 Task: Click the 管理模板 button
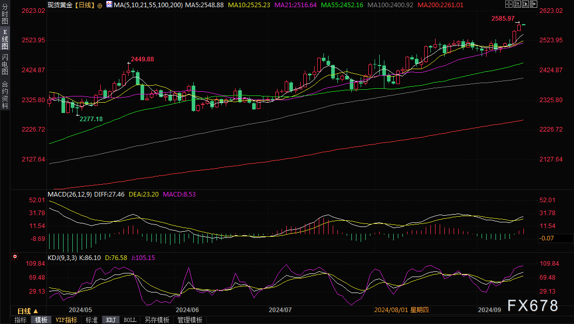190,320
